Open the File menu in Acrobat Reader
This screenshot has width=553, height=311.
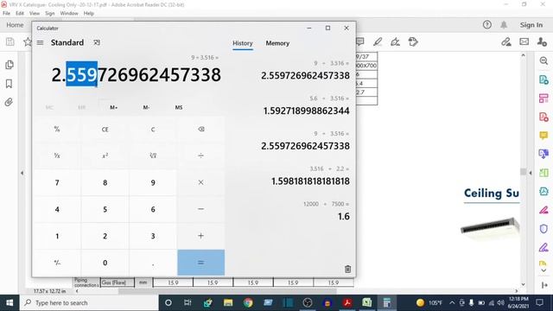[6, 14]
